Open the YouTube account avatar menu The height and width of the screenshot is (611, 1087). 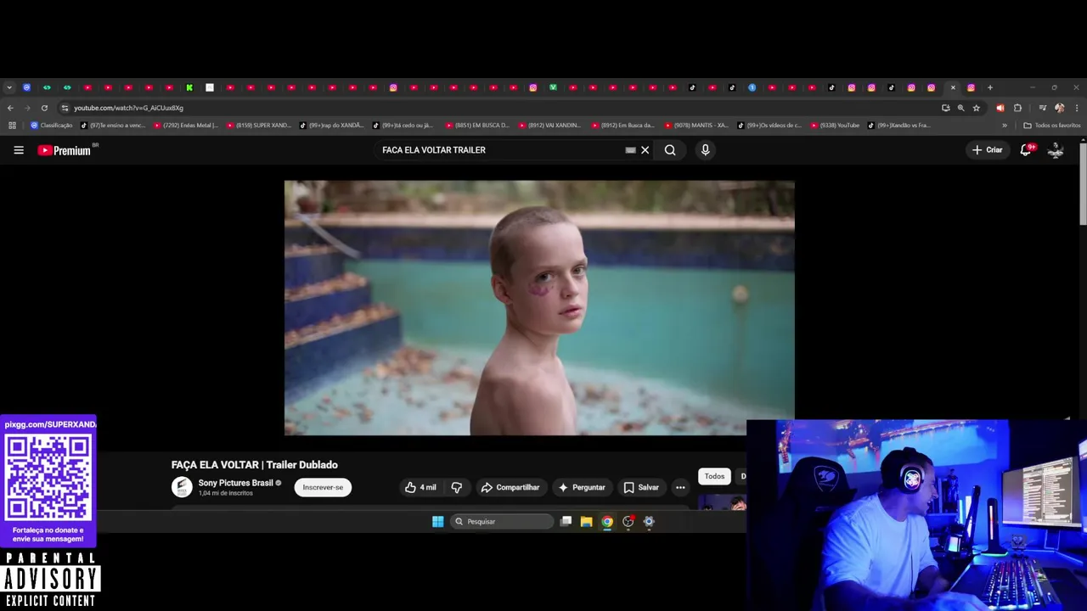pyautogui.click(x=1056, y=150)
